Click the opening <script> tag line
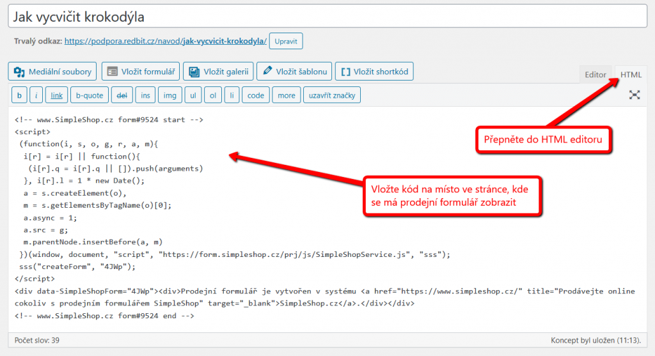The width and height of the screenshot is (655, 356). [33, 132]
